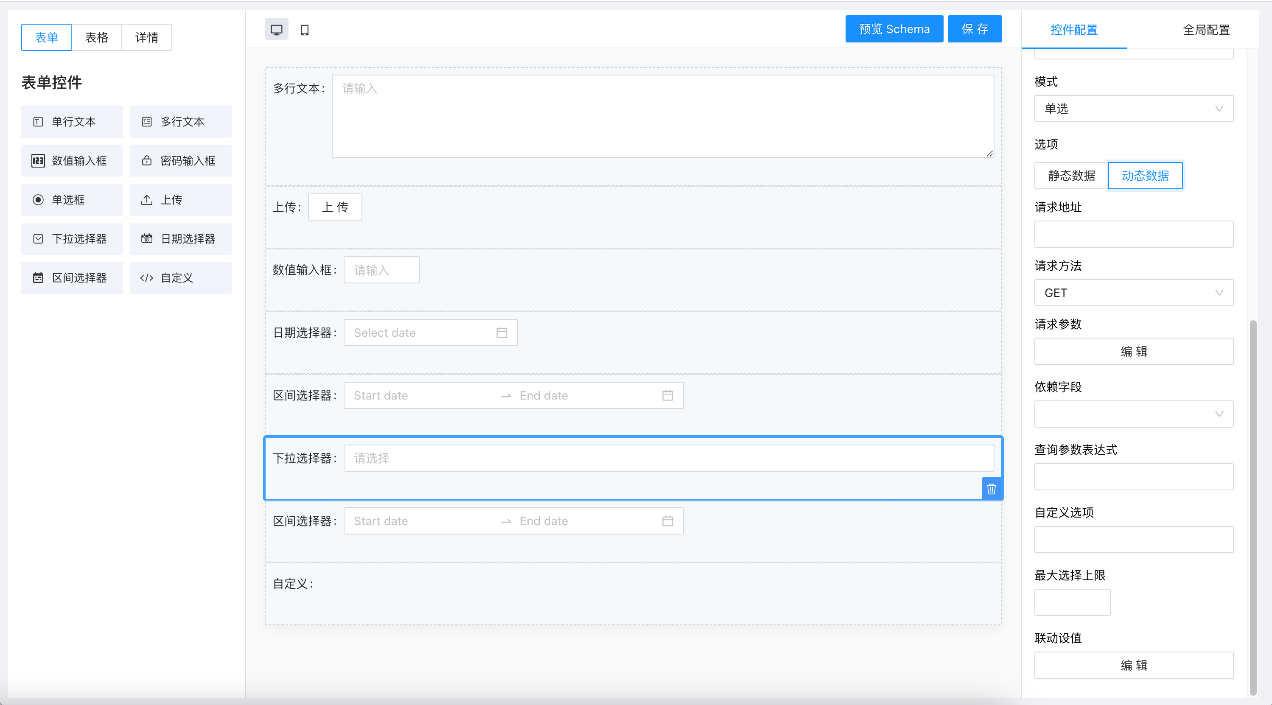Open 全局配置 tab
The height and width of the screenshot is (705, 1272).
pos(1206,30)
